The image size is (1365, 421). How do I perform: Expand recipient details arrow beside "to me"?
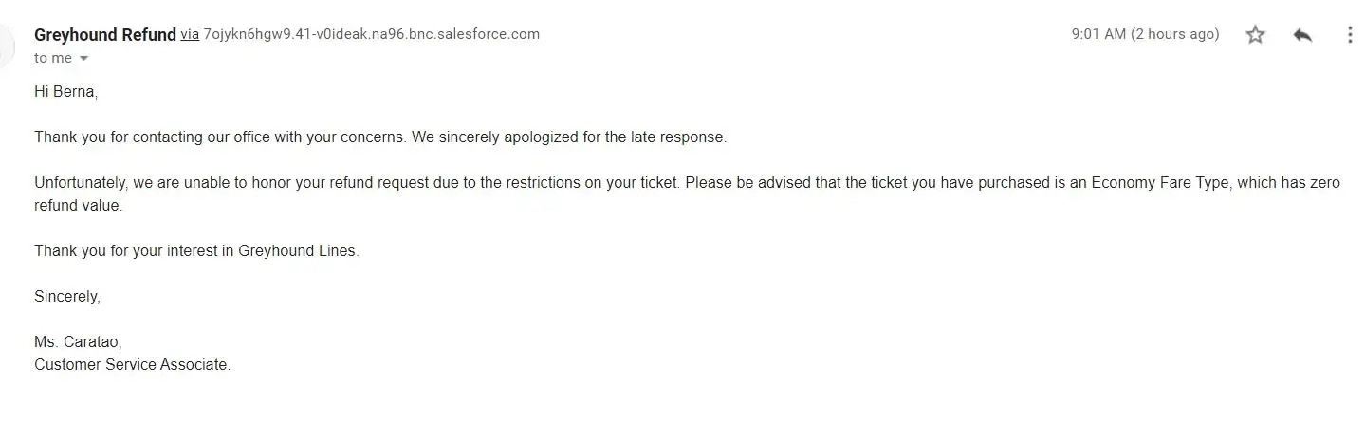[x=83, y=59]
